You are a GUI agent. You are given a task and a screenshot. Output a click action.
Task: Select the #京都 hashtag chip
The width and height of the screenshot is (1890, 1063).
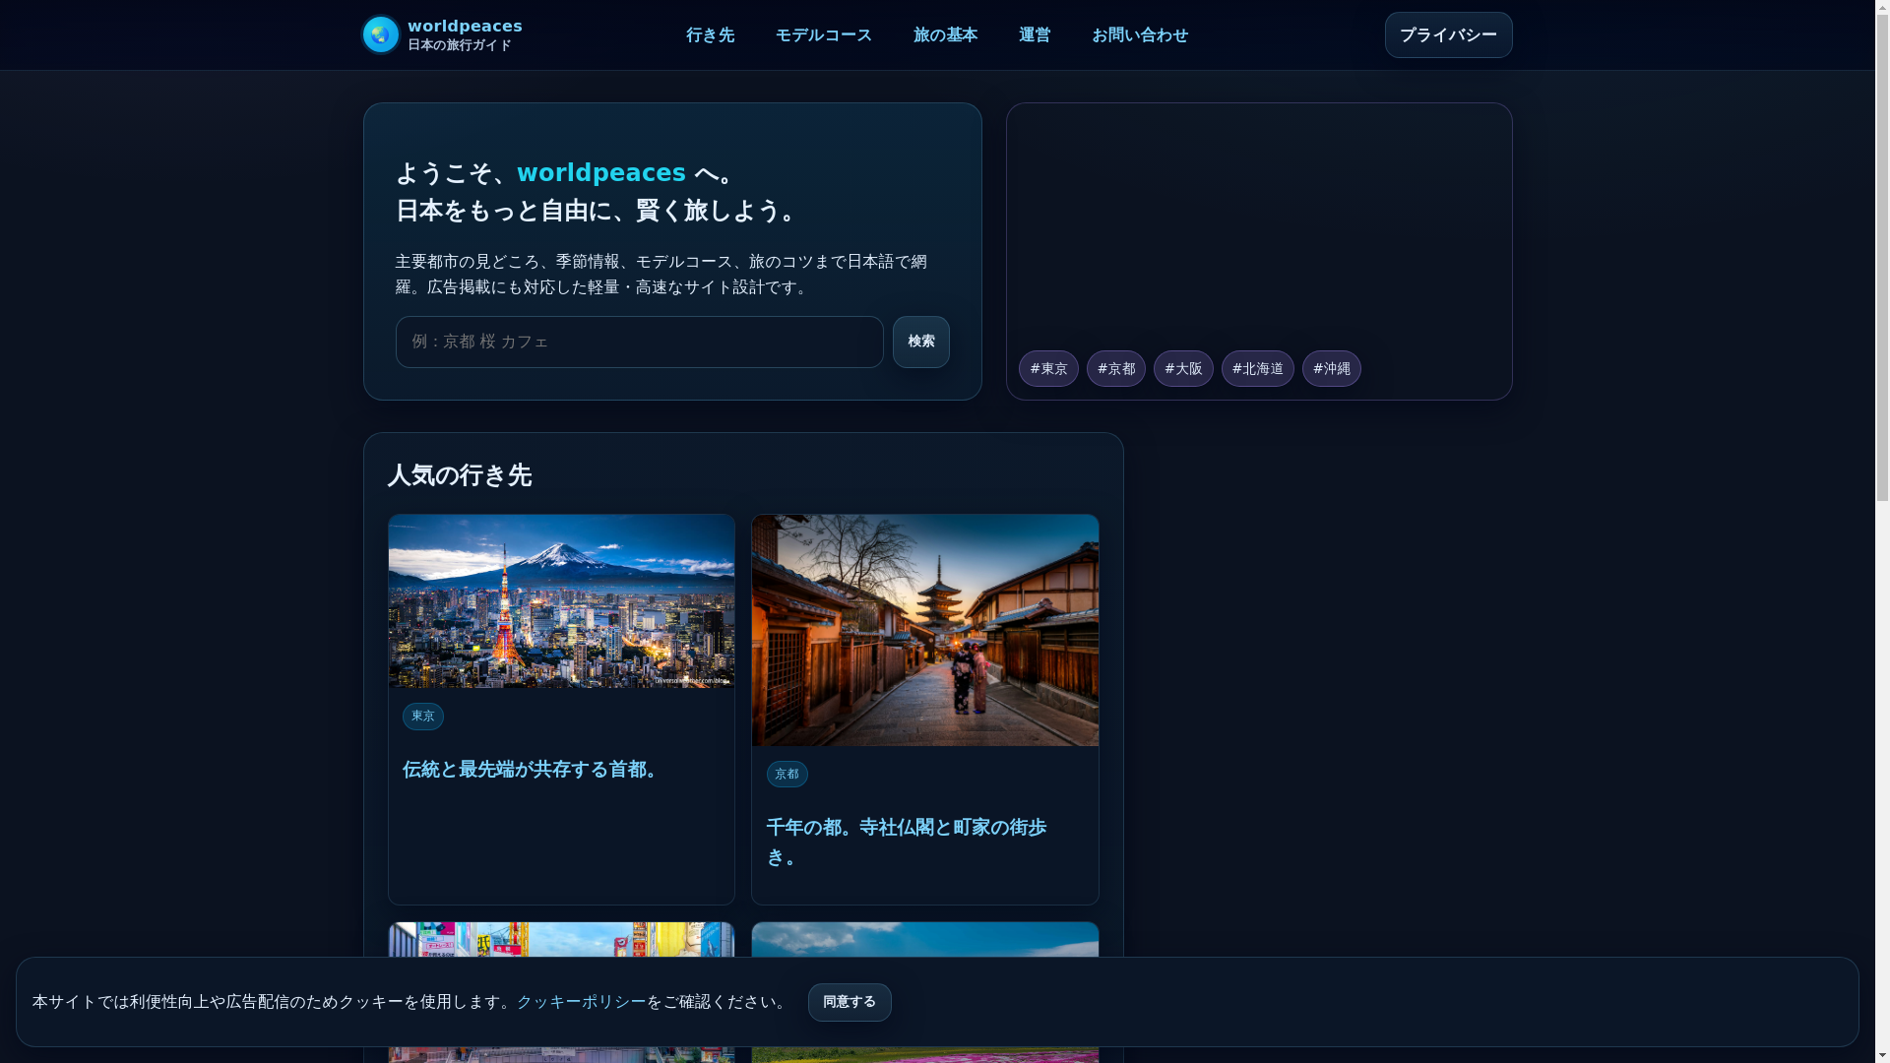pyautogui.click(x=1116, y=369)
